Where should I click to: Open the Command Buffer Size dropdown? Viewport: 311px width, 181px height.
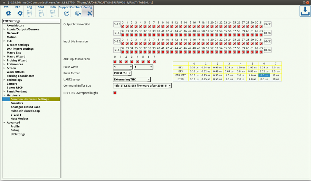142,86
